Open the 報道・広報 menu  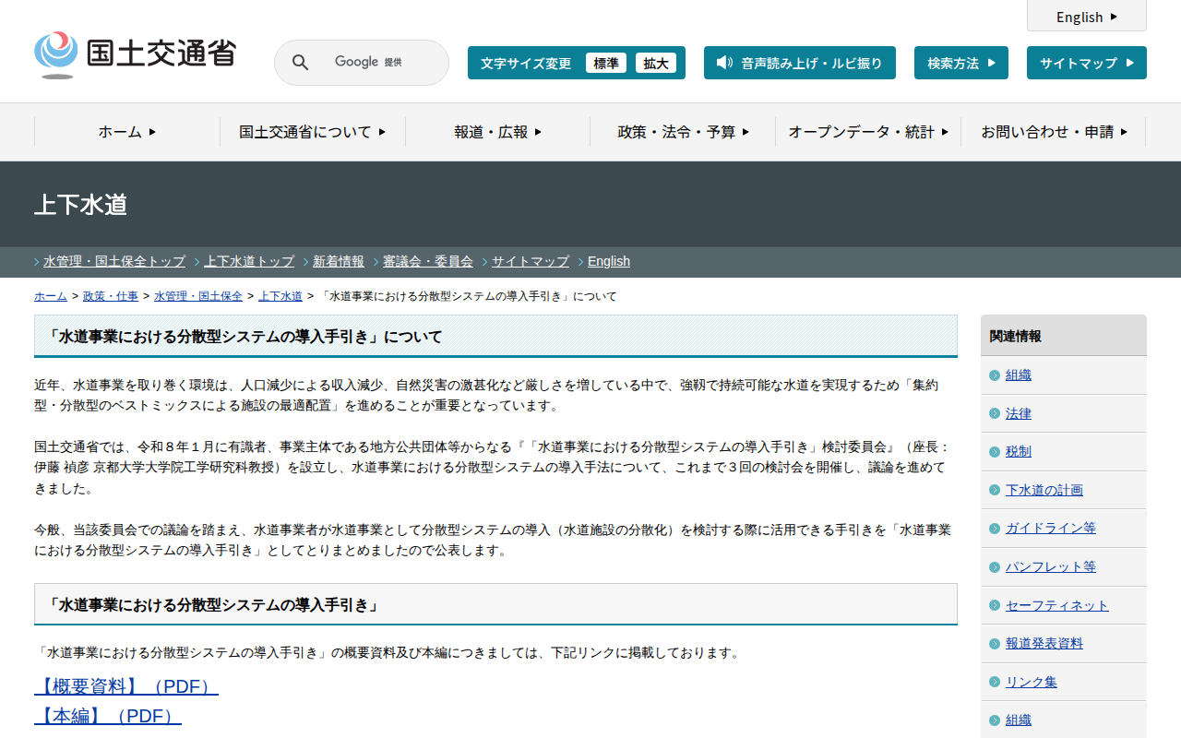pos(498,132)
